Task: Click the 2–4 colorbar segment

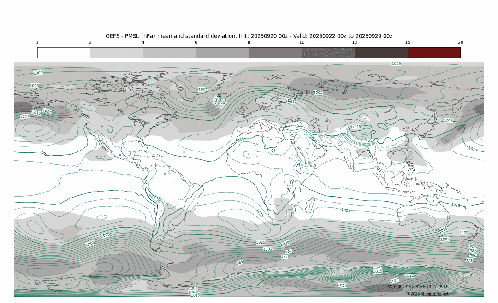Action: coord(116,52)
